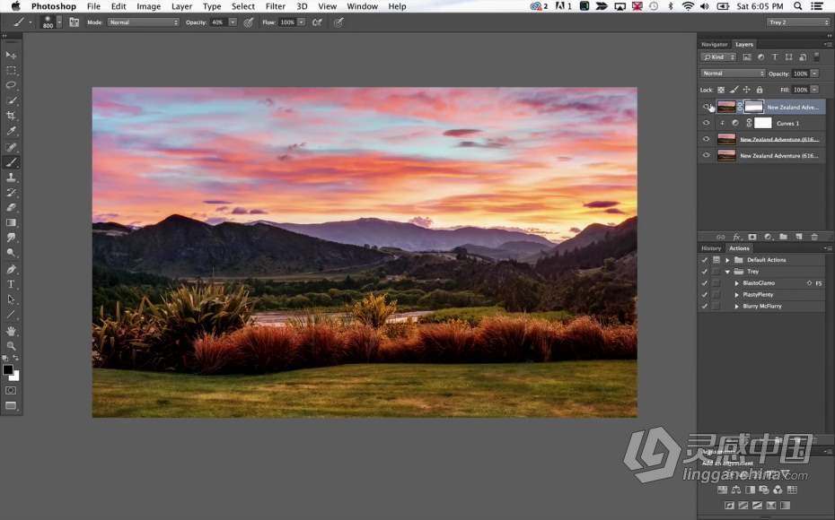The width and height of the screenshot is (835, 520).
Task: Select the Horizontal Type tool
Action: point(11,284)
